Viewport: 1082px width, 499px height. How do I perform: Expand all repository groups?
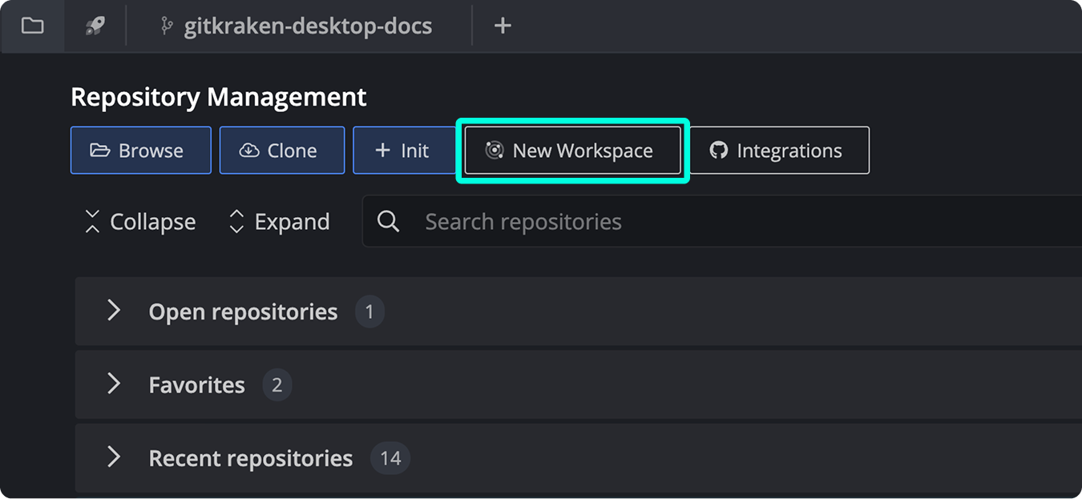[278, 221]
